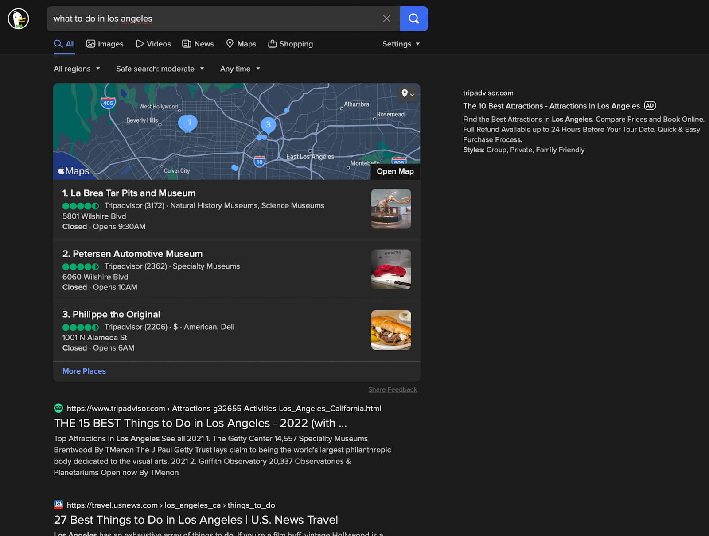Click Rosemead label on map
Viewport: 709px width, 536px height.
click(x=391, y=114)
